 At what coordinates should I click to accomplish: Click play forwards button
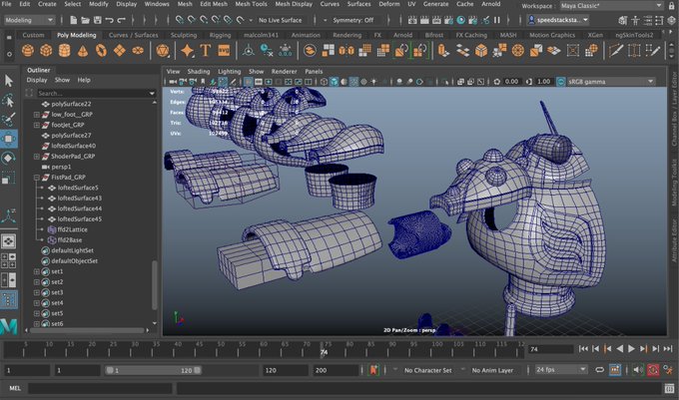[x=632, y=348]
